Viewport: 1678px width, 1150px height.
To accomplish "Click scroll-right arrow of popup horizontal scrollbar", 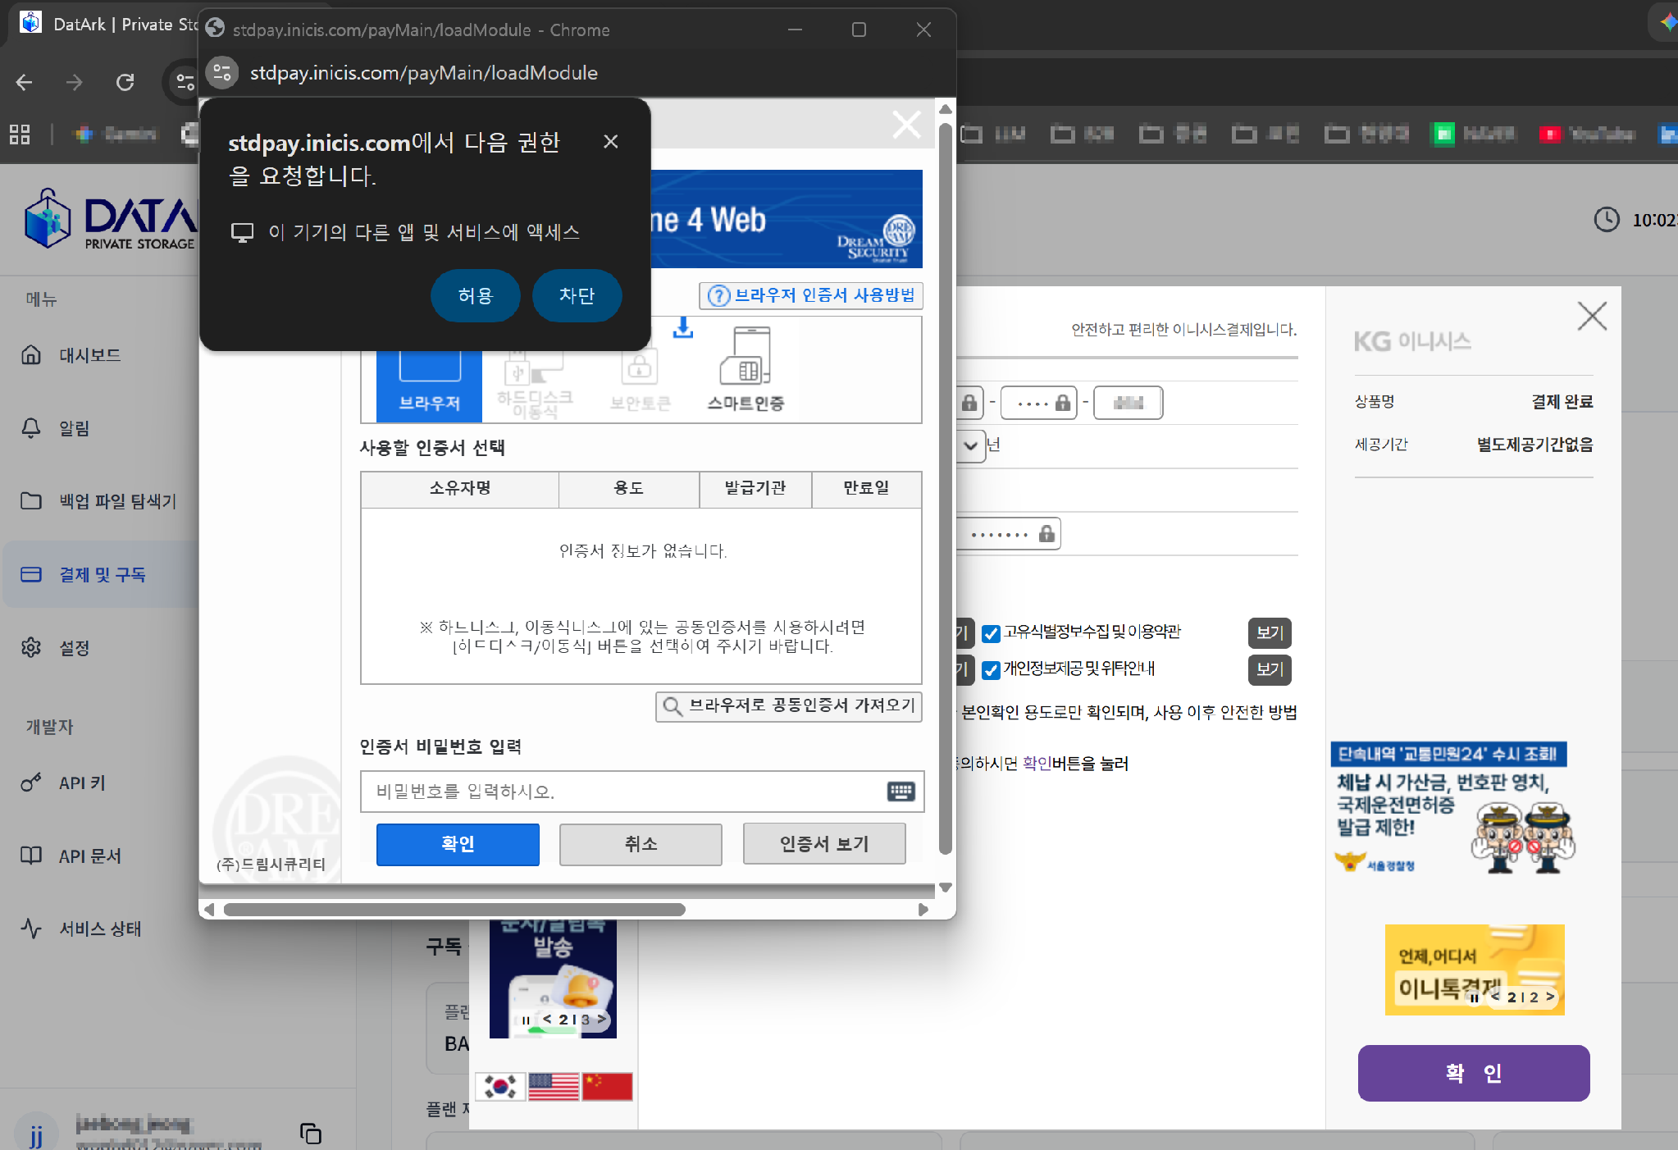I will (923, 910).
